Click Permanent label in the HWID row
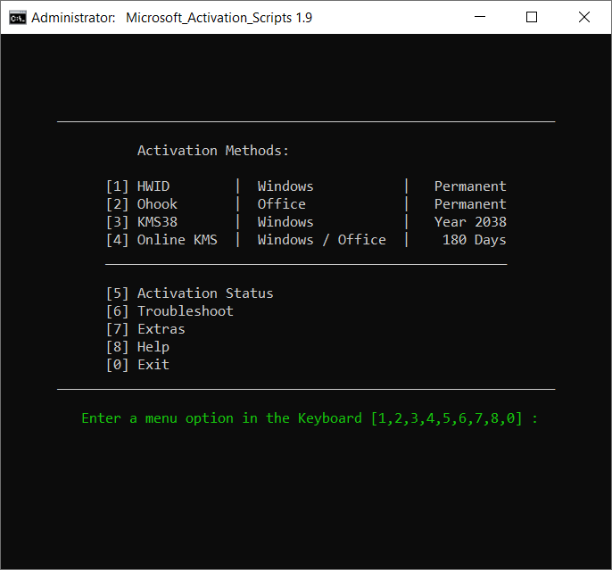The image size is (612, 570). pyautogui.click(x=470, y=186)
